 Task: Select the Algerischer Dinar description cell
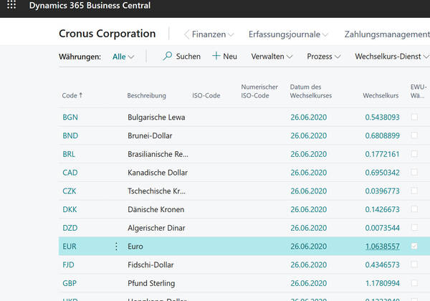[x=156, y=228]
